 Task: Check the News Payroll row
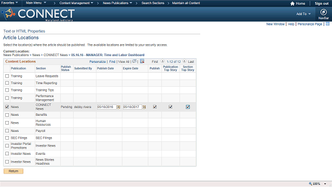[x=7, y=130]
